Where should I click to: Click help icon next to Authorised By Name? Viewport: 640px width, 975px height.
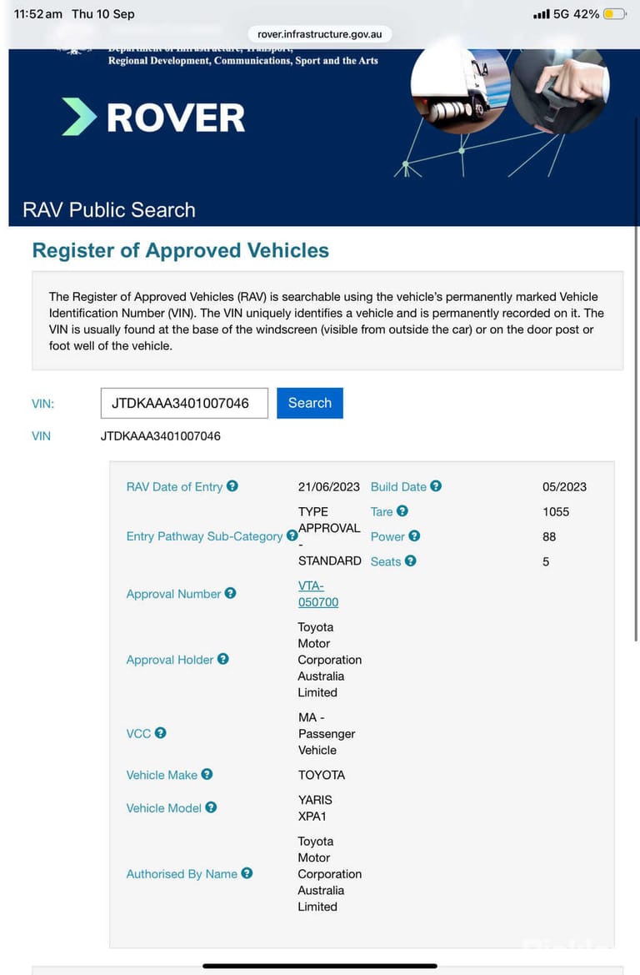pyautogui.click(x=247, y=873)
